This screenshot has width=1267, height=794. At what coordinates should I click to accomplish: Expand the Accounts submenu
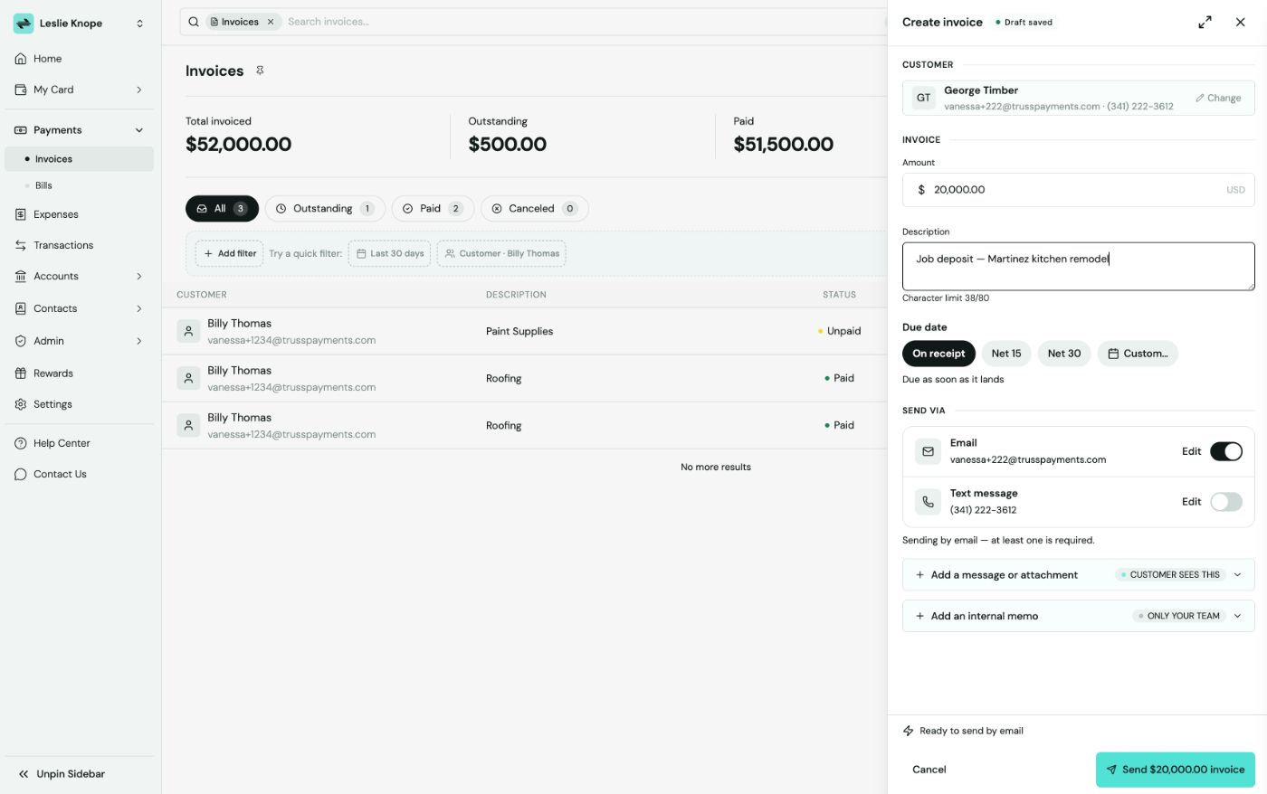tap(79, 276)
